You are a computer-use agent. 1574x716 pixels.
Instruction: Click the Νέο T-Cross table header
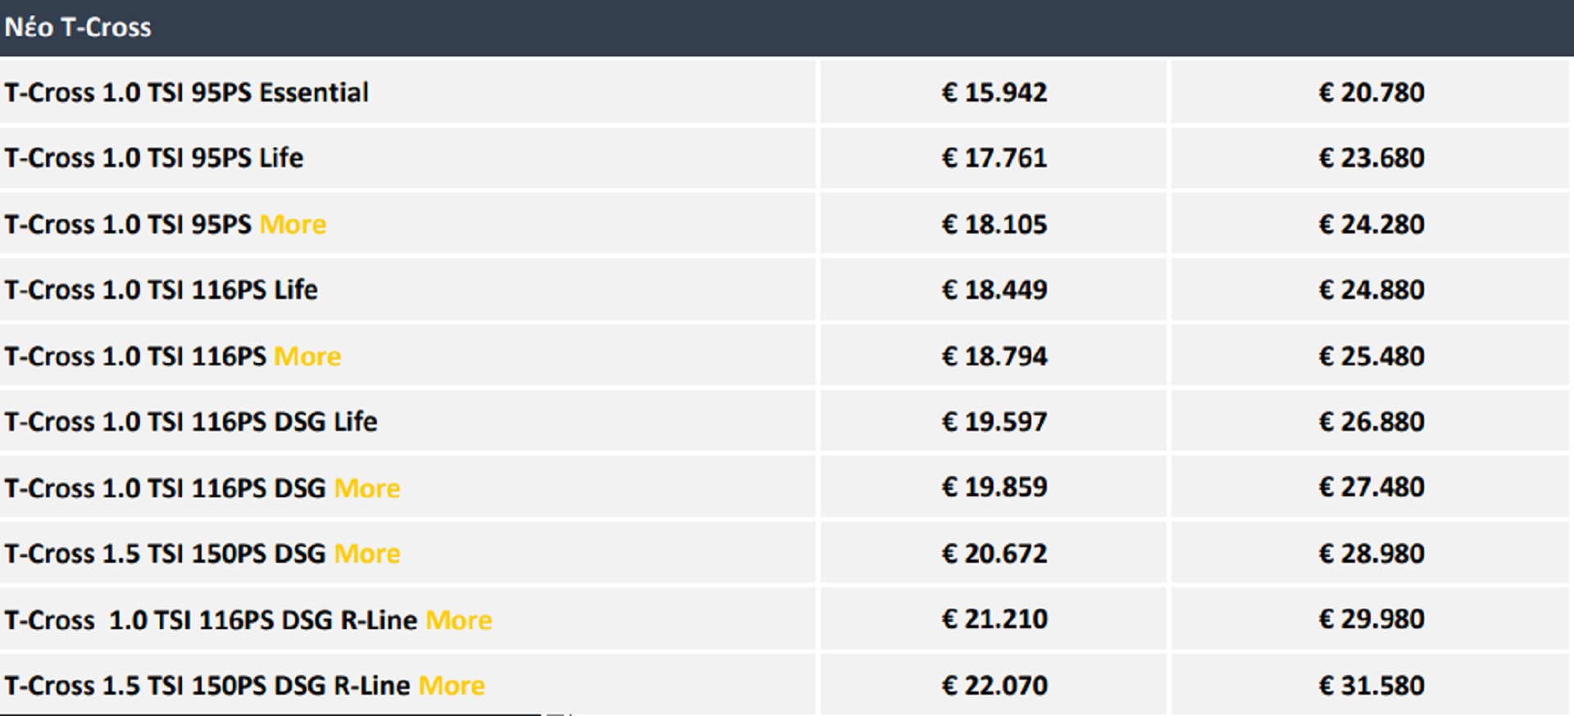pyautogui.click(x=78, y=27)
